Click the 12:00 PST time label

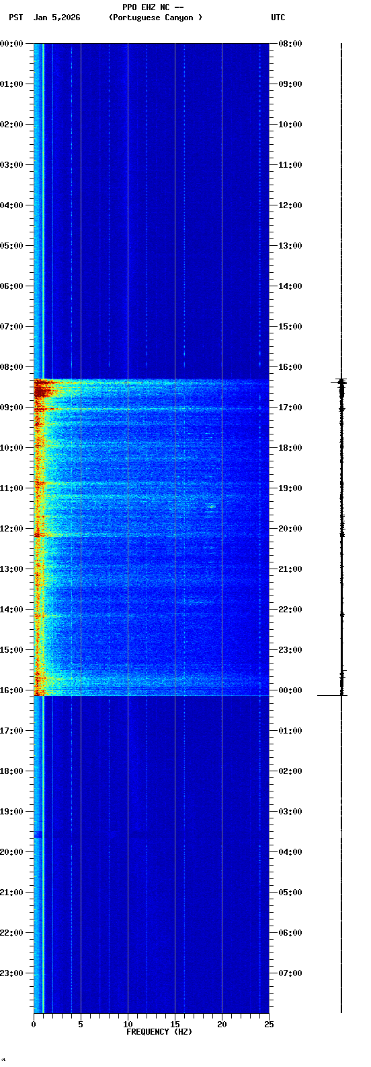[11, 529]
